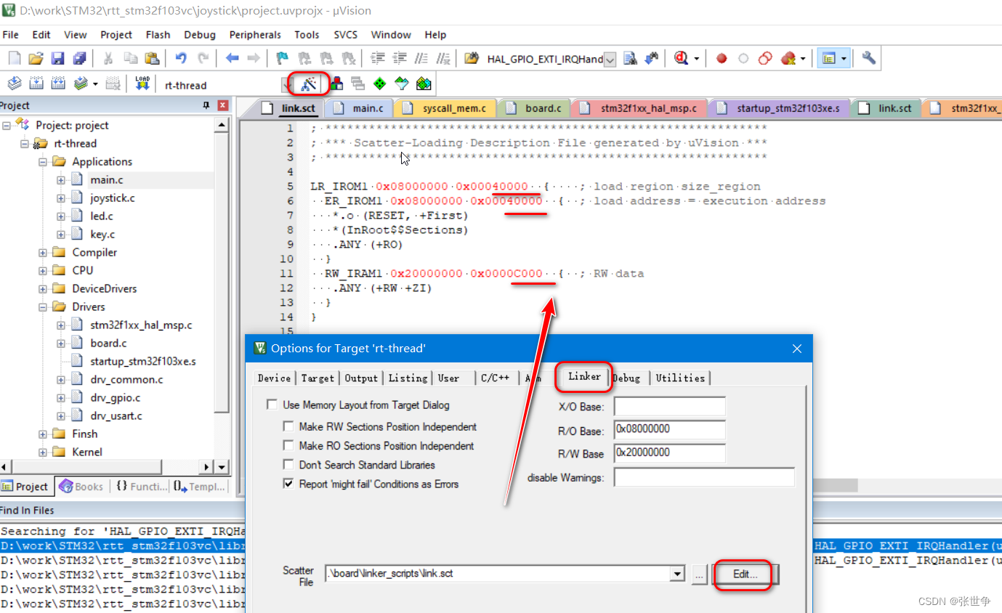Click the editor vertical scrollbar up arrow

(x=222, y=123)
